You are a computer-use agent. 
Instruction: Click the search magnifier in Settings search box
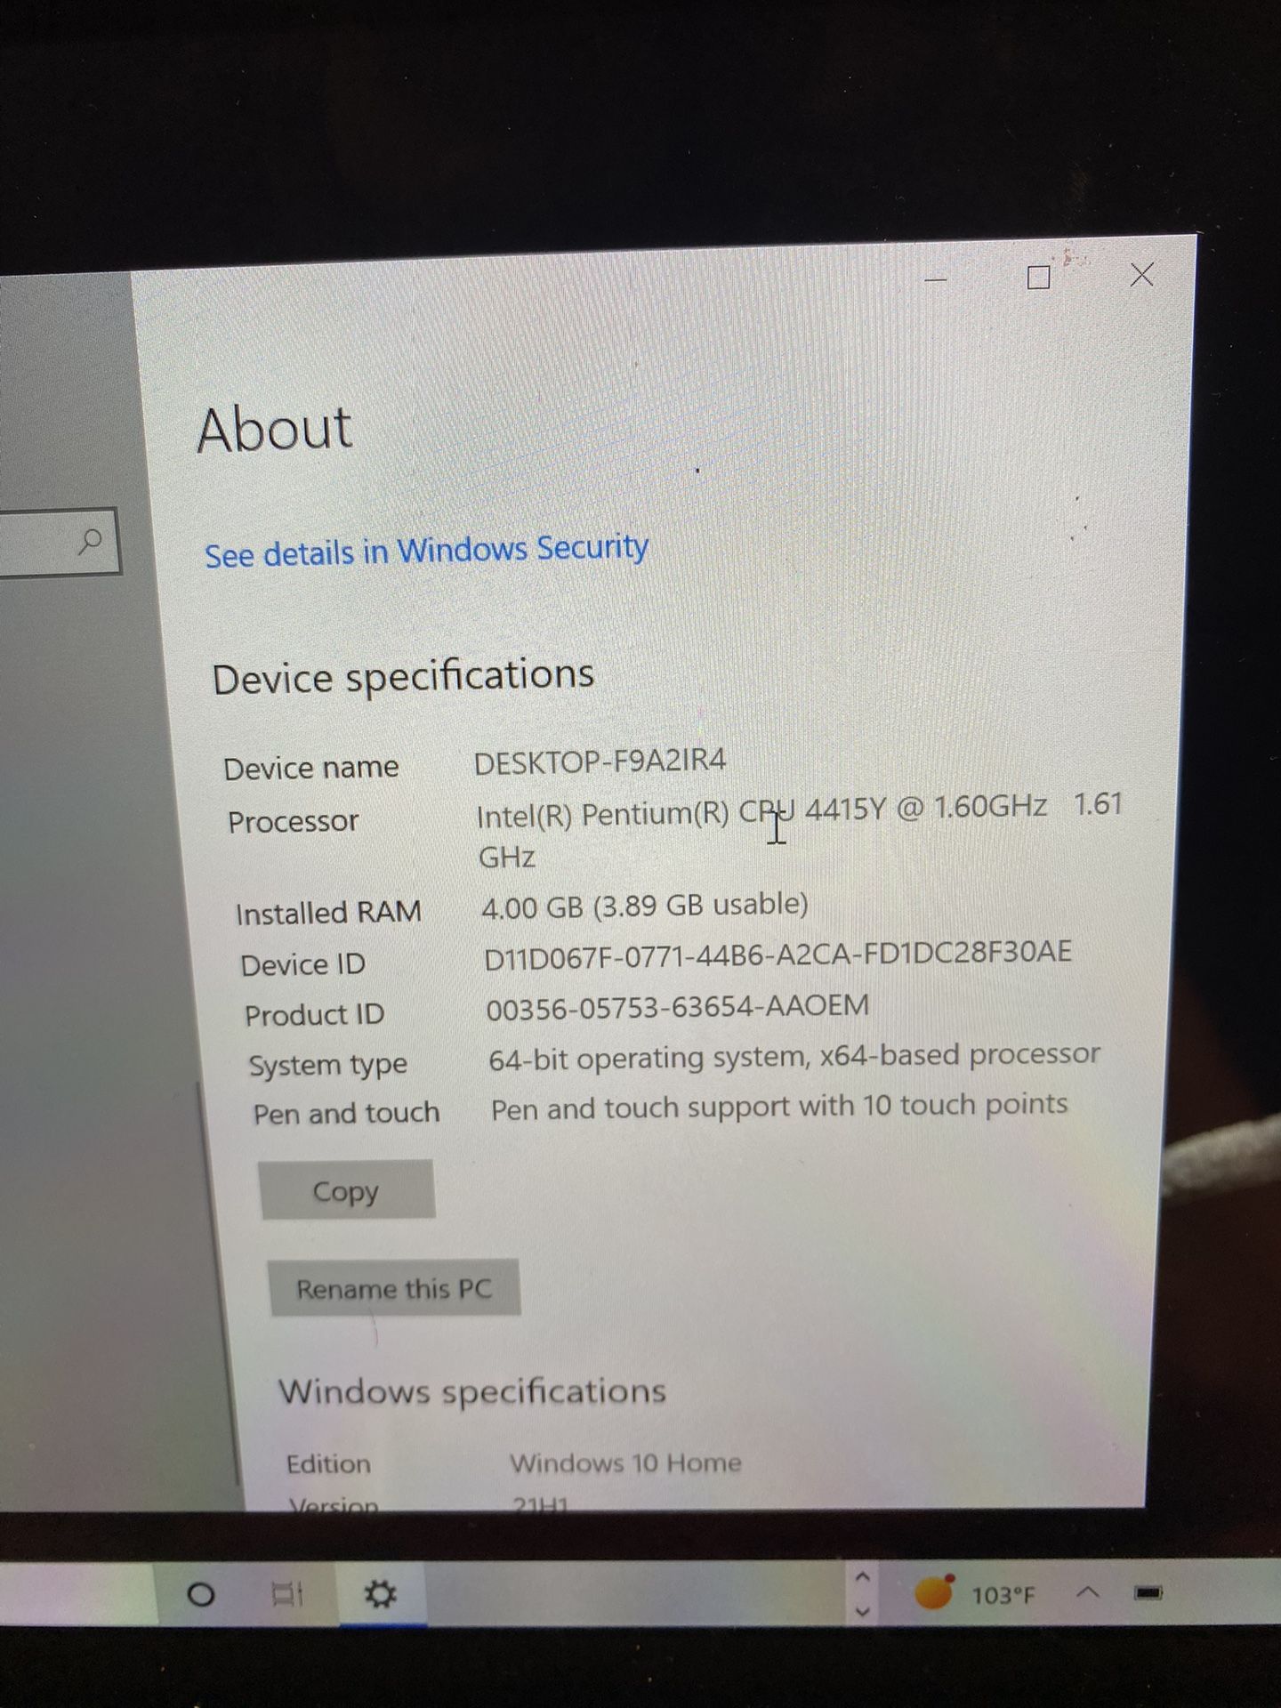click(x=90, y=540)
